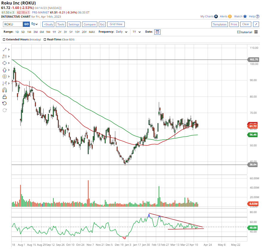Click the My Charts plus icon
Viewport: 262px width, 249px height.
[x=216, y=16]
